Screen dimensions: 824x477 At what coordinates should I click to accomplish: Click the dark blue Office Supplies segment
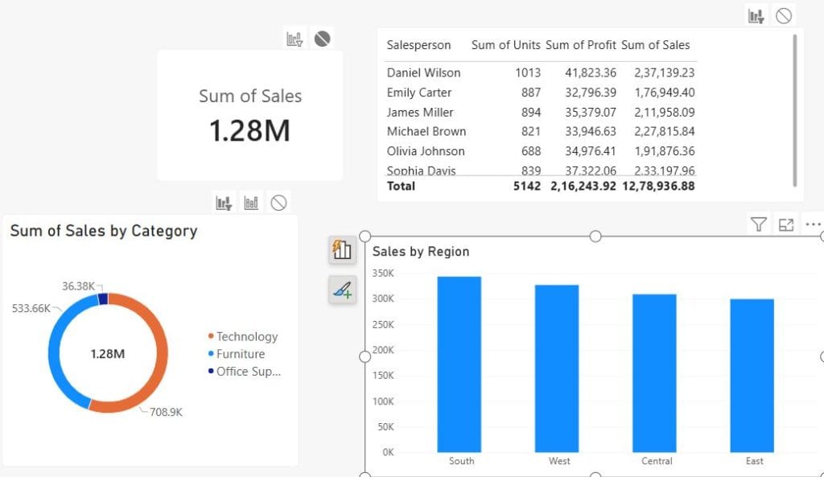pos(103,299)
